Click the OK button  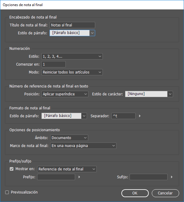point(135,193)
